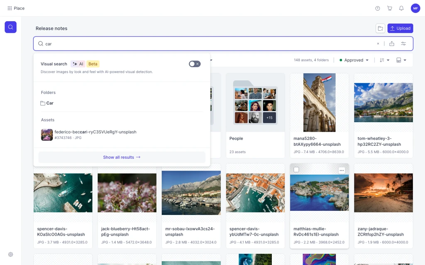Screen dimensions: 425x265
Task: Click the Beta badge
Action: point(93,64)
